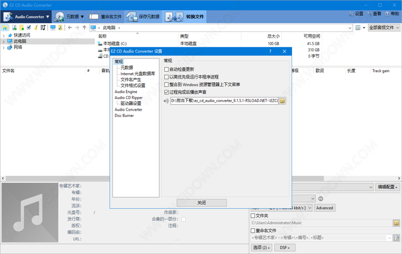Viewport: 402px width, 254px height.
Task: Open the 设置 settings menu in the top right
Action: (x=356, y=14)
